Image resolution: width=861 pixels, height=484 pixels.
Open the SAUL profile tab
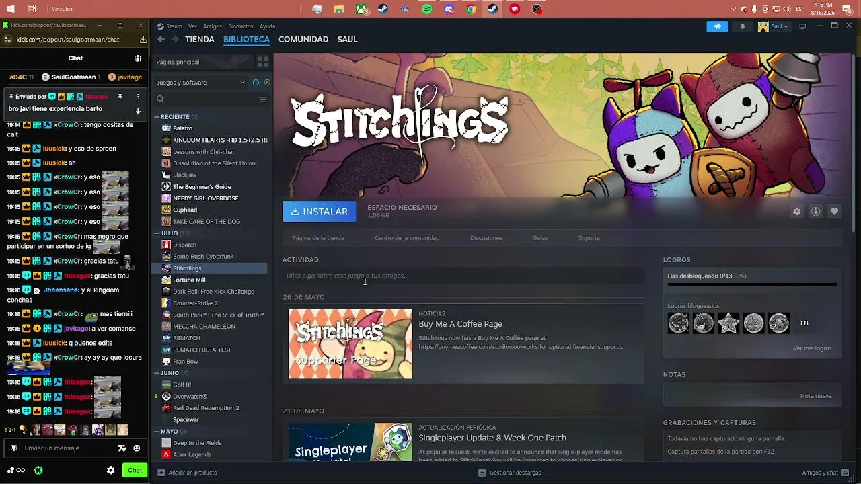coord(347,39)
